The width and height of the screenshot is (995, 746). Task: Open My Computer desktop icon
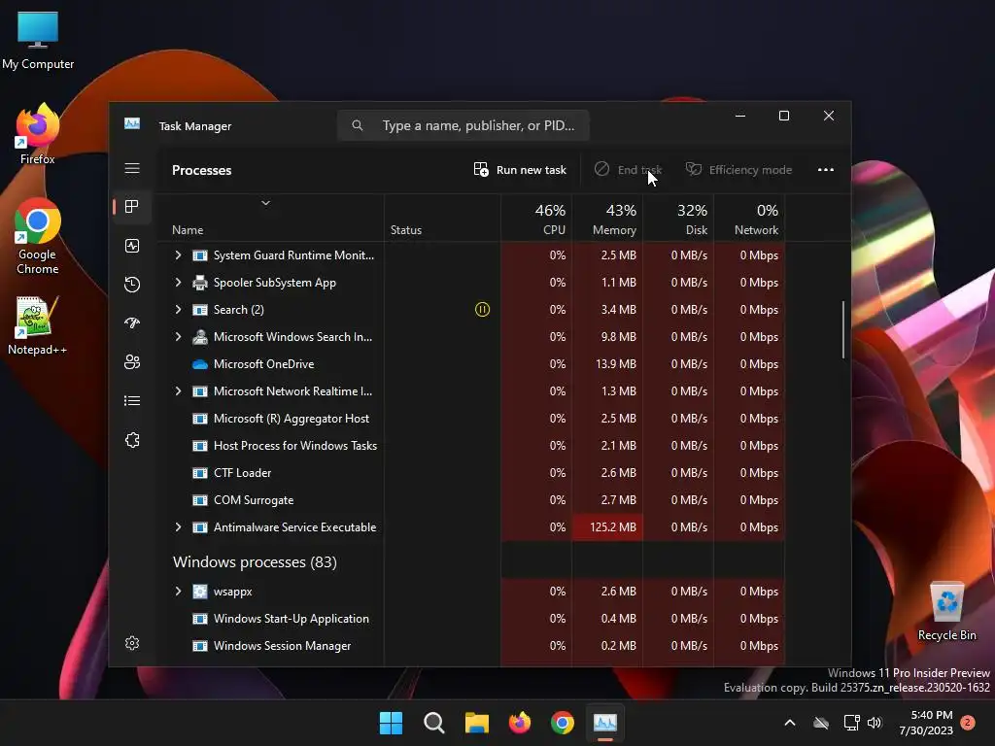[x=38, y=41]
